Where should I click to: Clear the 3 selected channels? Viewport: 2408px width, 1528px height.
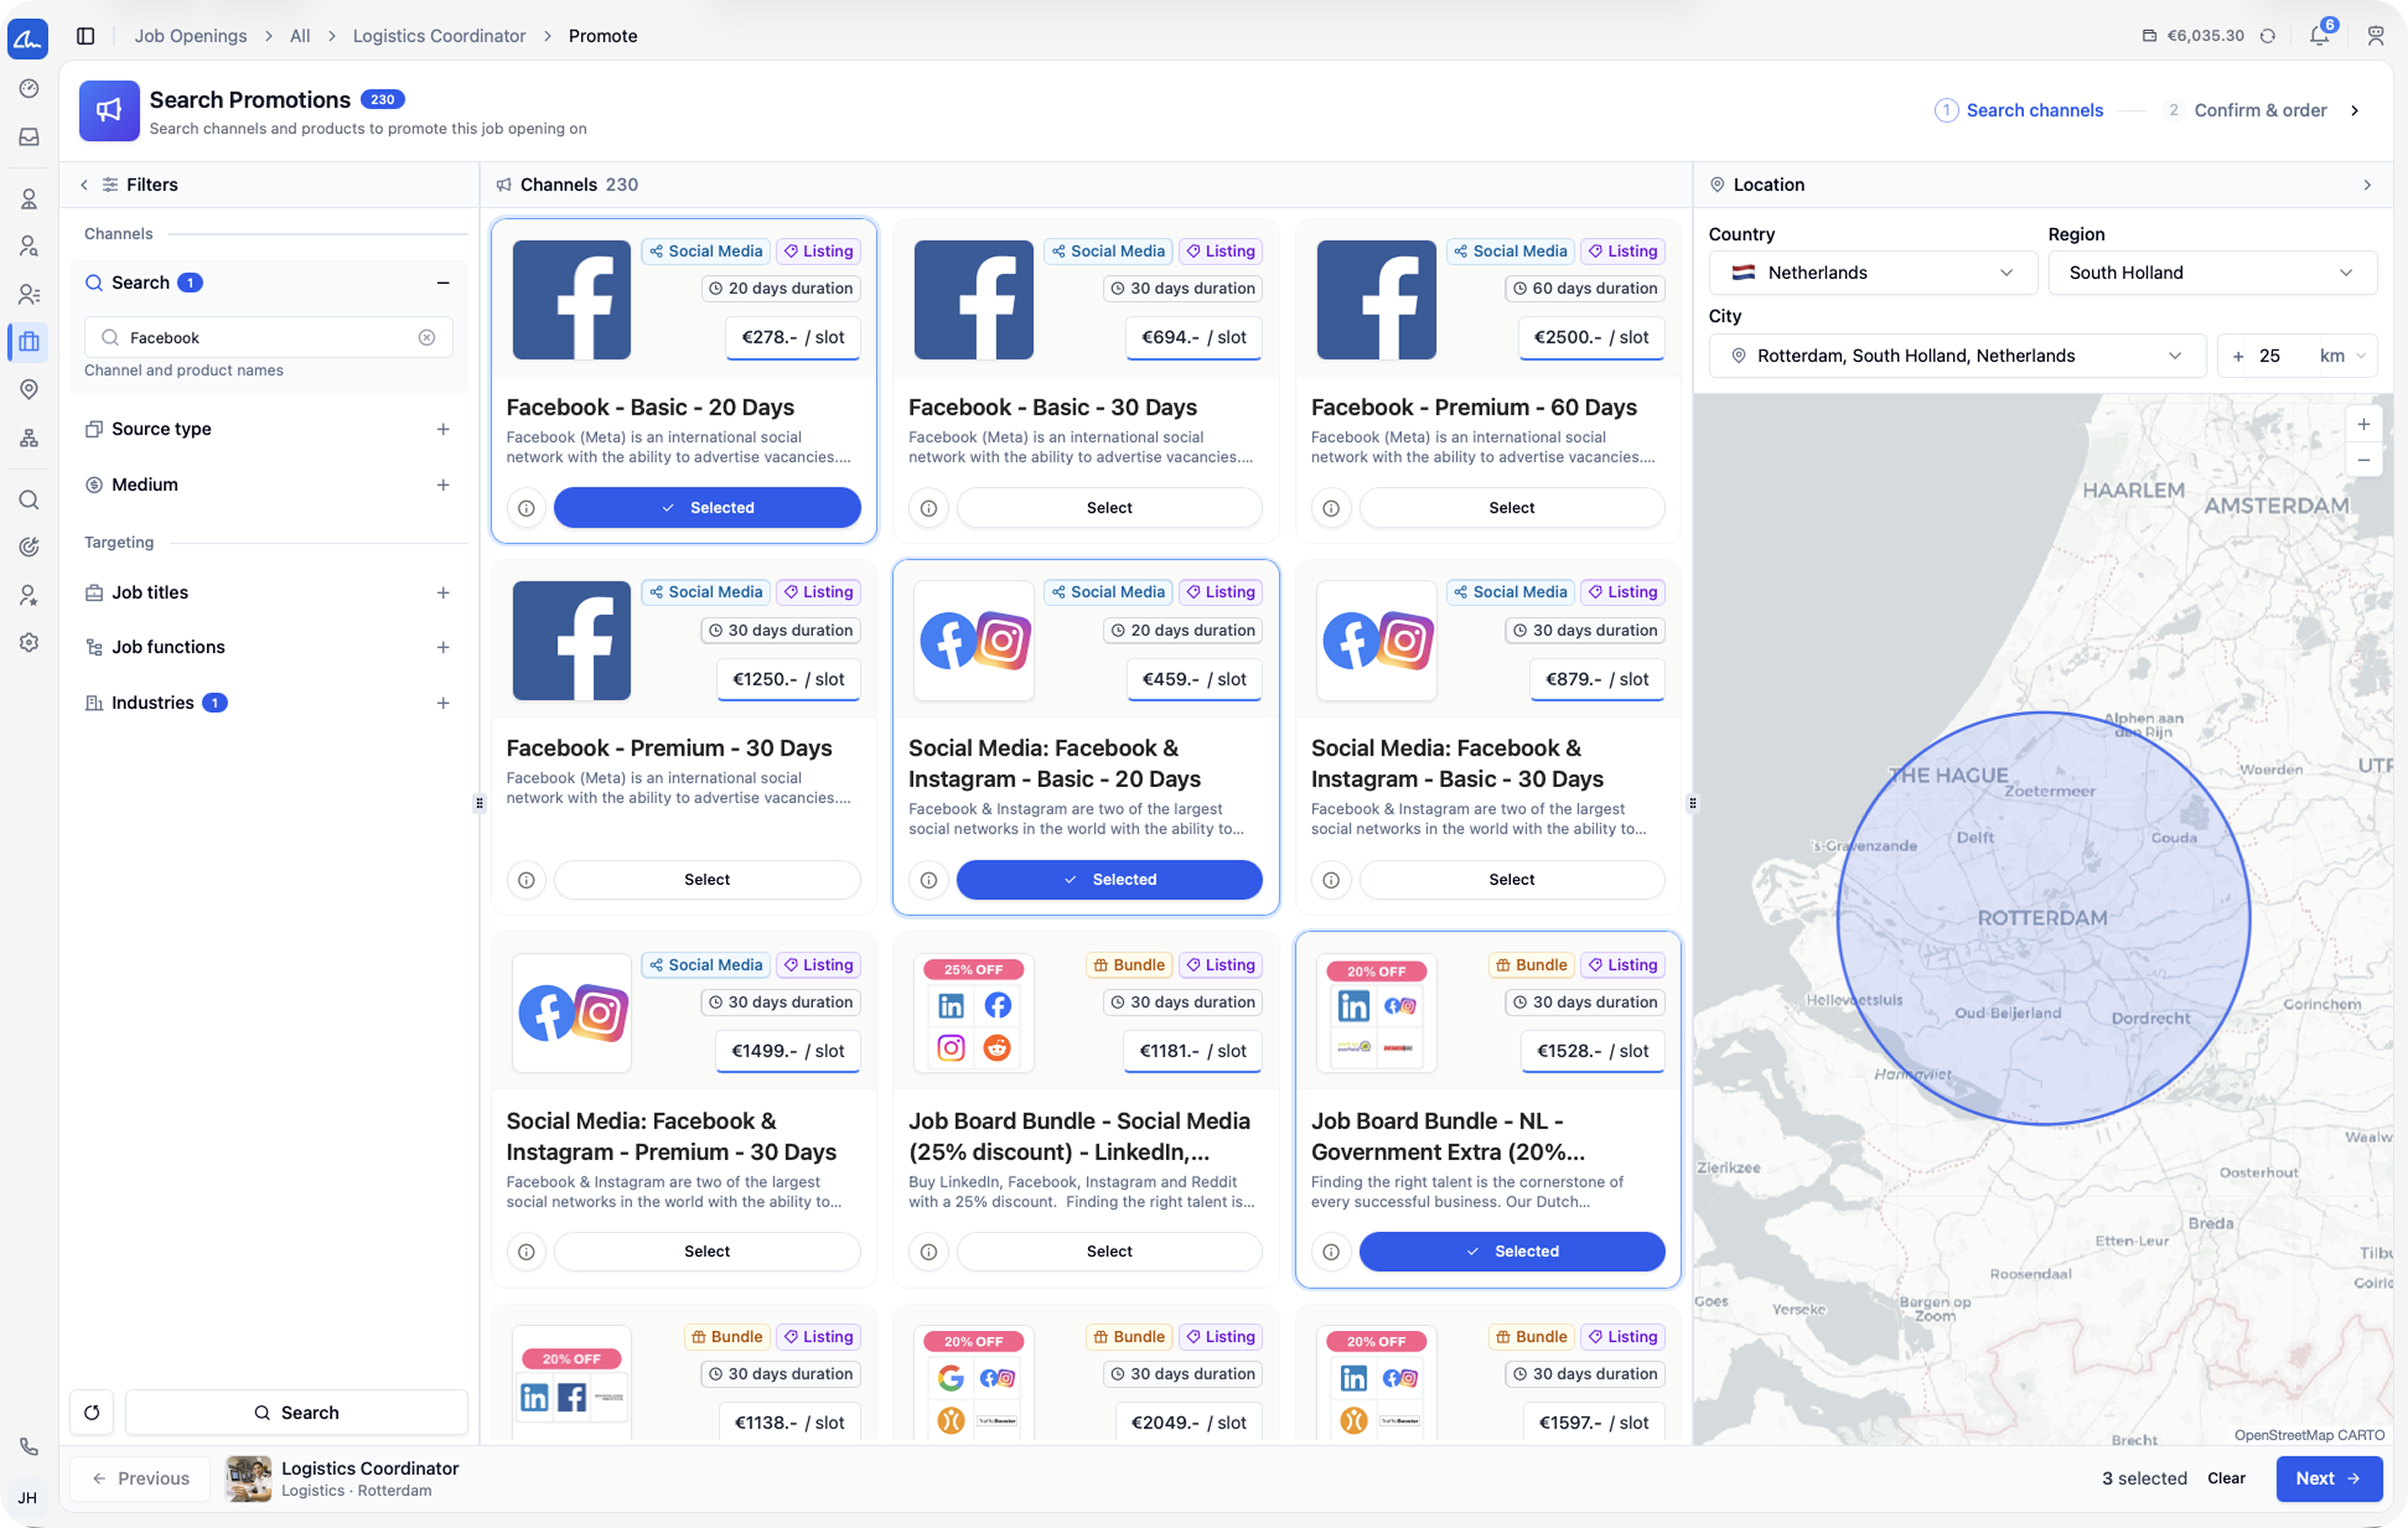click(x=2226, y=1478)
